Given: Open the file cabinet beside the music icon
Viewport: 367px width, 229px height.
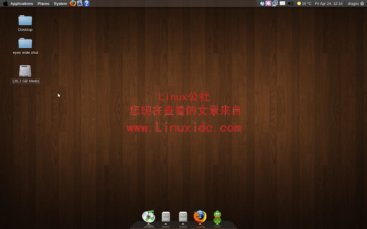Looking at the screenshot, I should coord(166,216).
